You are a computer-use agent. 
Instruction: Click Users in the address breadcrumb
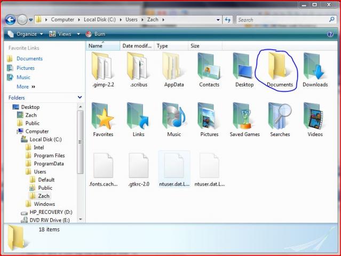click(131, 20)
